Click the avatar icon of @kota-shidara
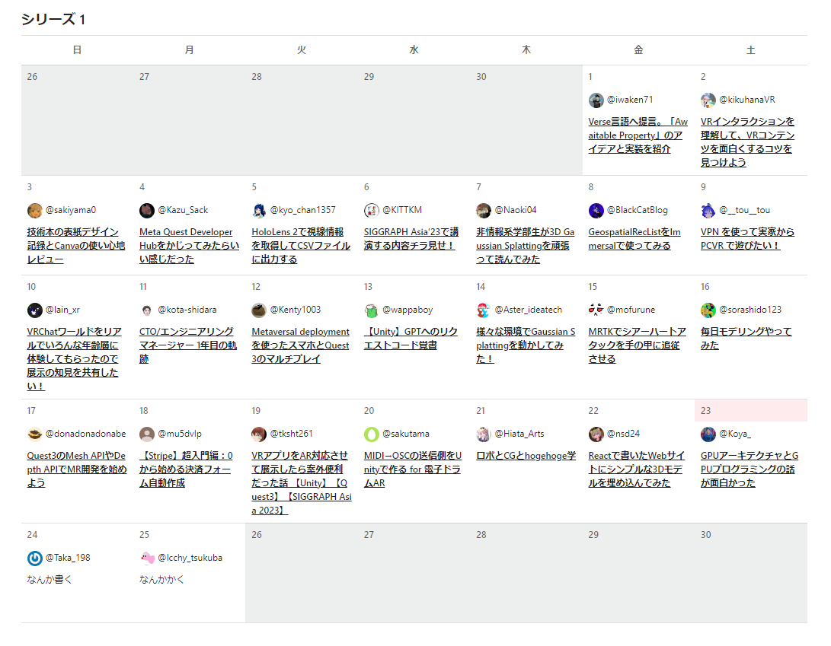 tap(147, 310)
